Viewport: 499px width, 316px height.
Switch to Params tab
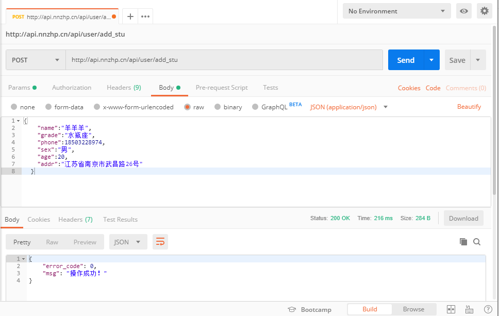[22, 88]
